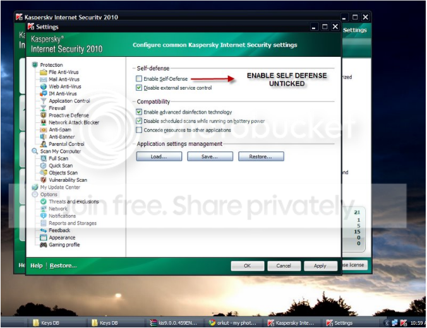This screenshot has width=427, height=328.
Task: Click the Reports and Storages icon
Action: pyautogui.click(x=44, y=223)
